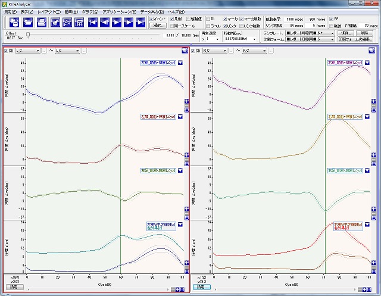Enable the 同一スケール checkbox
This screenshot has height=296, width=381.
point(172,26)
